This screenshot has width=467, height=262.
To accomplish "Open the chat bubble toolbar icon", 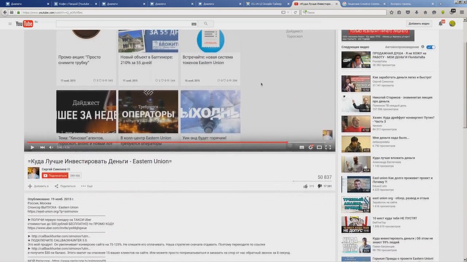I will pyautogui.click(x=434, y=12).
